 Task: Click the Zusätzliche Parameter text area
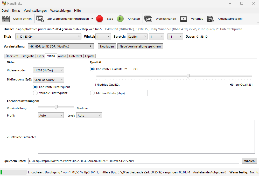pyautogui.click(x=146, y=137)
